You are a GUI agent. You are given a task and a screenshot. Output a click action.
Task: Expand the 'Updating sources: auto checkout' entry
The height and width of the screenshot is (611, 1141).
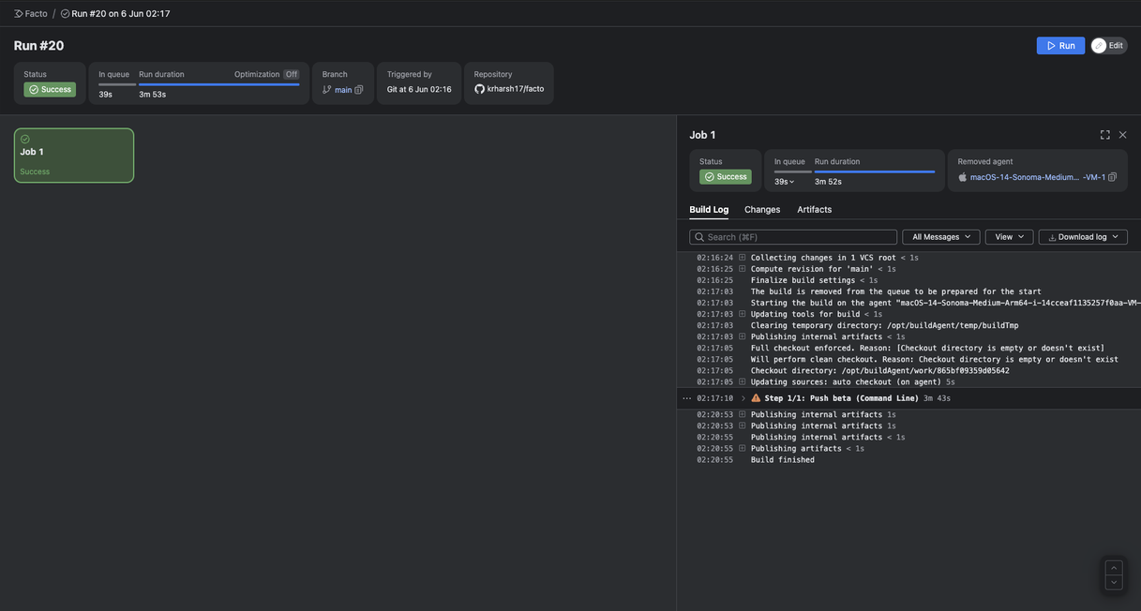743,381
